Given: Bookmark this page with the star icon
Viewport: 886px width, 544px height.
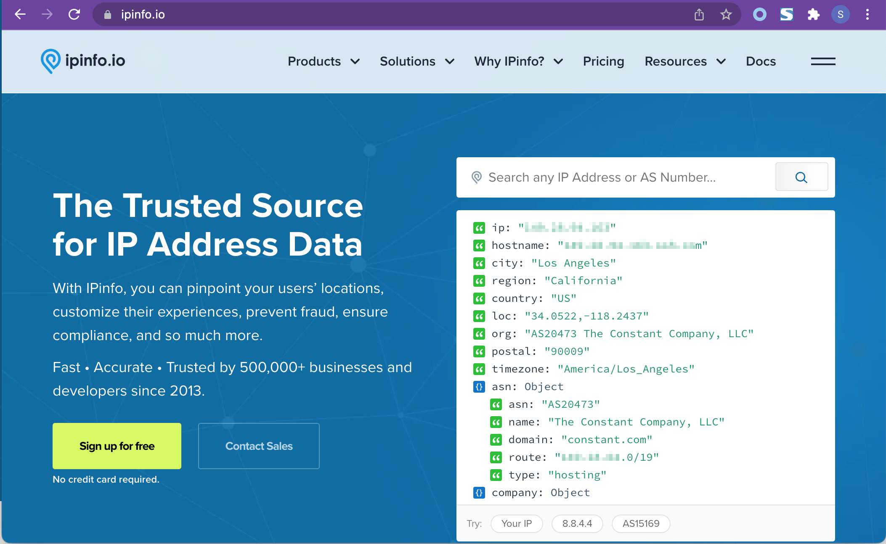Looking at the screenshot, I should (726, 15).
